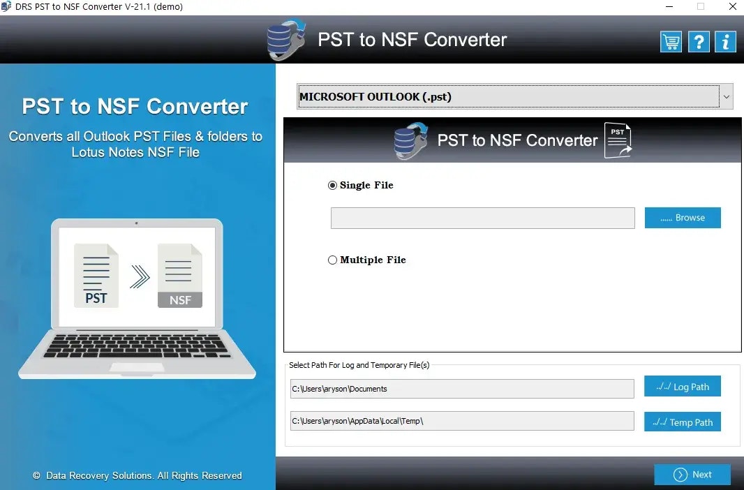Open the help question mark icon
Screen dimensions: 744x490
click(x=699, y=42)
